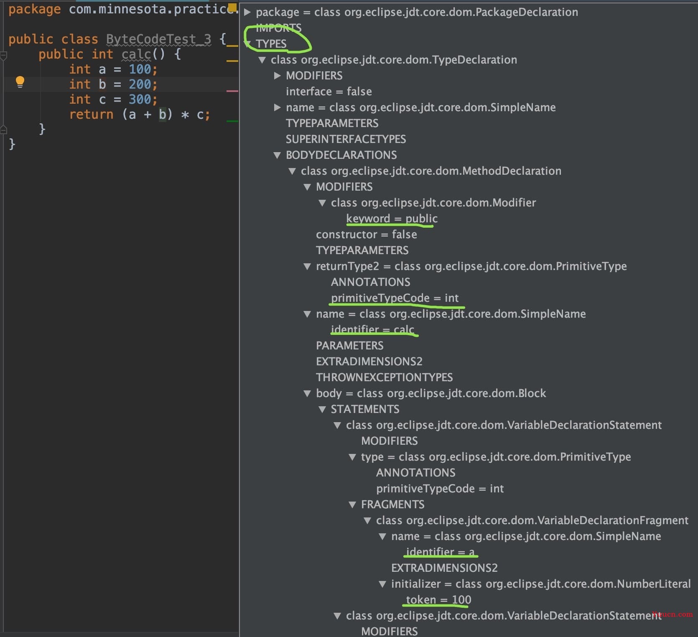Click the literal 100 in code

tap(140, 69)
